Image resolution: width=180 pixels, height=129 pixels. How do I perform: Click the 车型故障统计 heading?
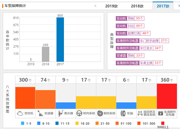(x=15, y=6)
